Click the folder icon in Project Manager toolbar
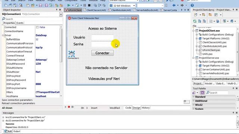This screenshot has width=239, height=134. (210, 15)
